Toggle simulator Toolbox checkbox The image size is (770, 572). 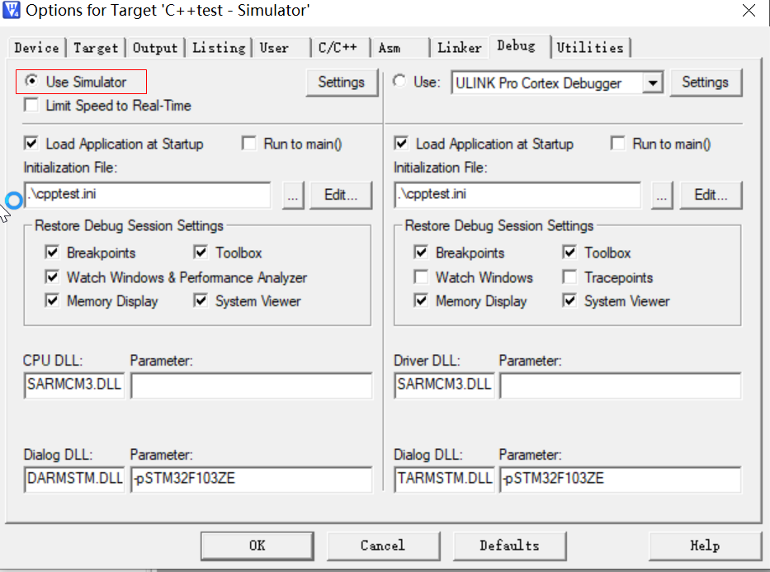(201, 253)
